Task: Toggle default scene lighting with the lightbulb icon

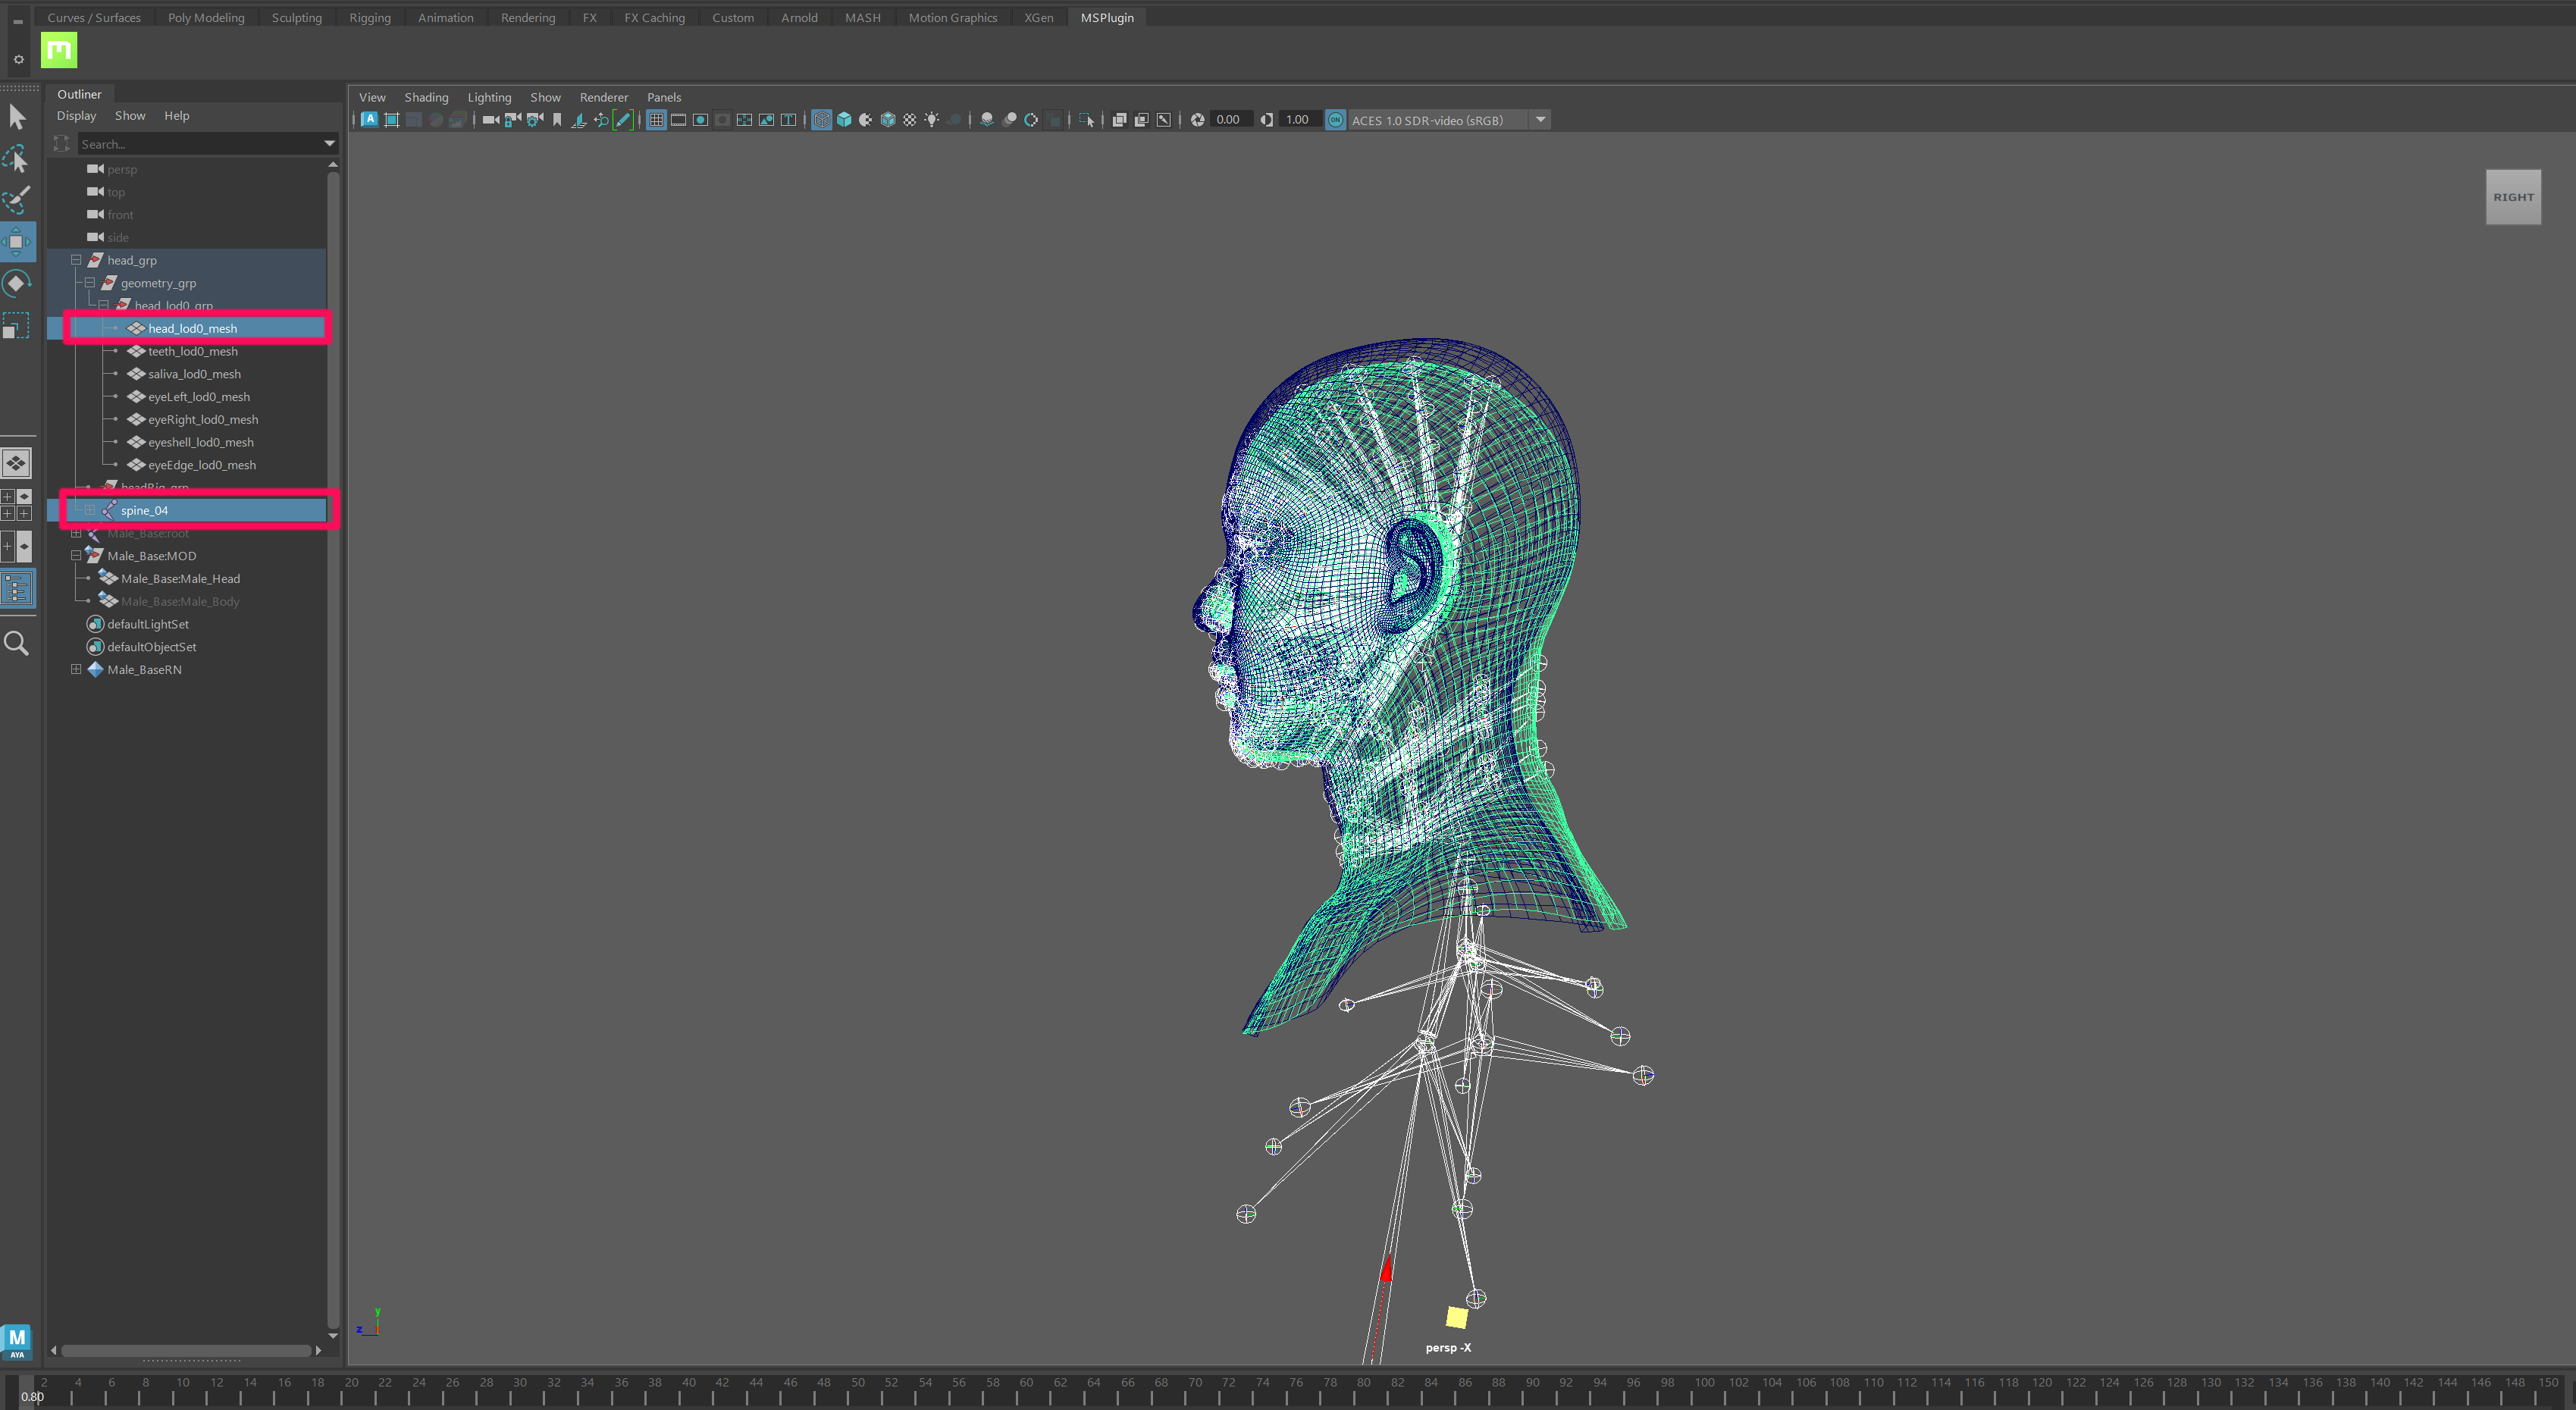Action: point(933,119)
